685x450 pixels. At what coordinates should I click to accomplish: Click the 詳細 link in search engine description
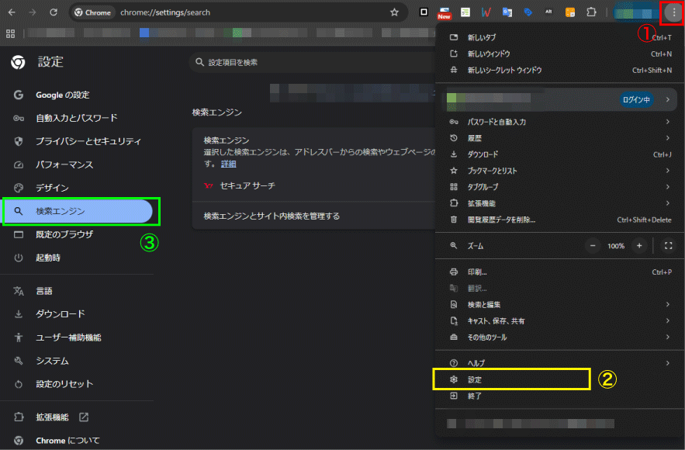(229, 164)
